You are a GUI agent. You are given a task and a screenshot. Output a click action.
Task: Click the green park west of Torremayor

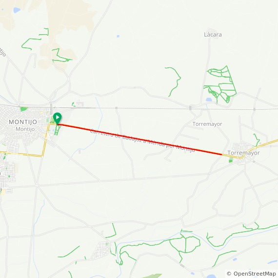[231, 160]
